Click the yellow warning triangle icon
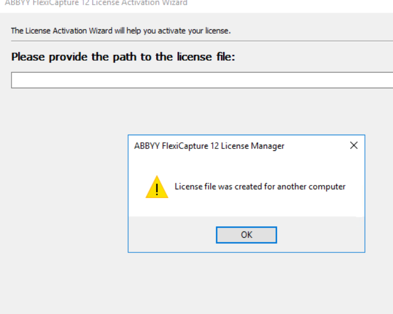Image resolution: width=393 pixels, height=314 pixels. [157, 187]
